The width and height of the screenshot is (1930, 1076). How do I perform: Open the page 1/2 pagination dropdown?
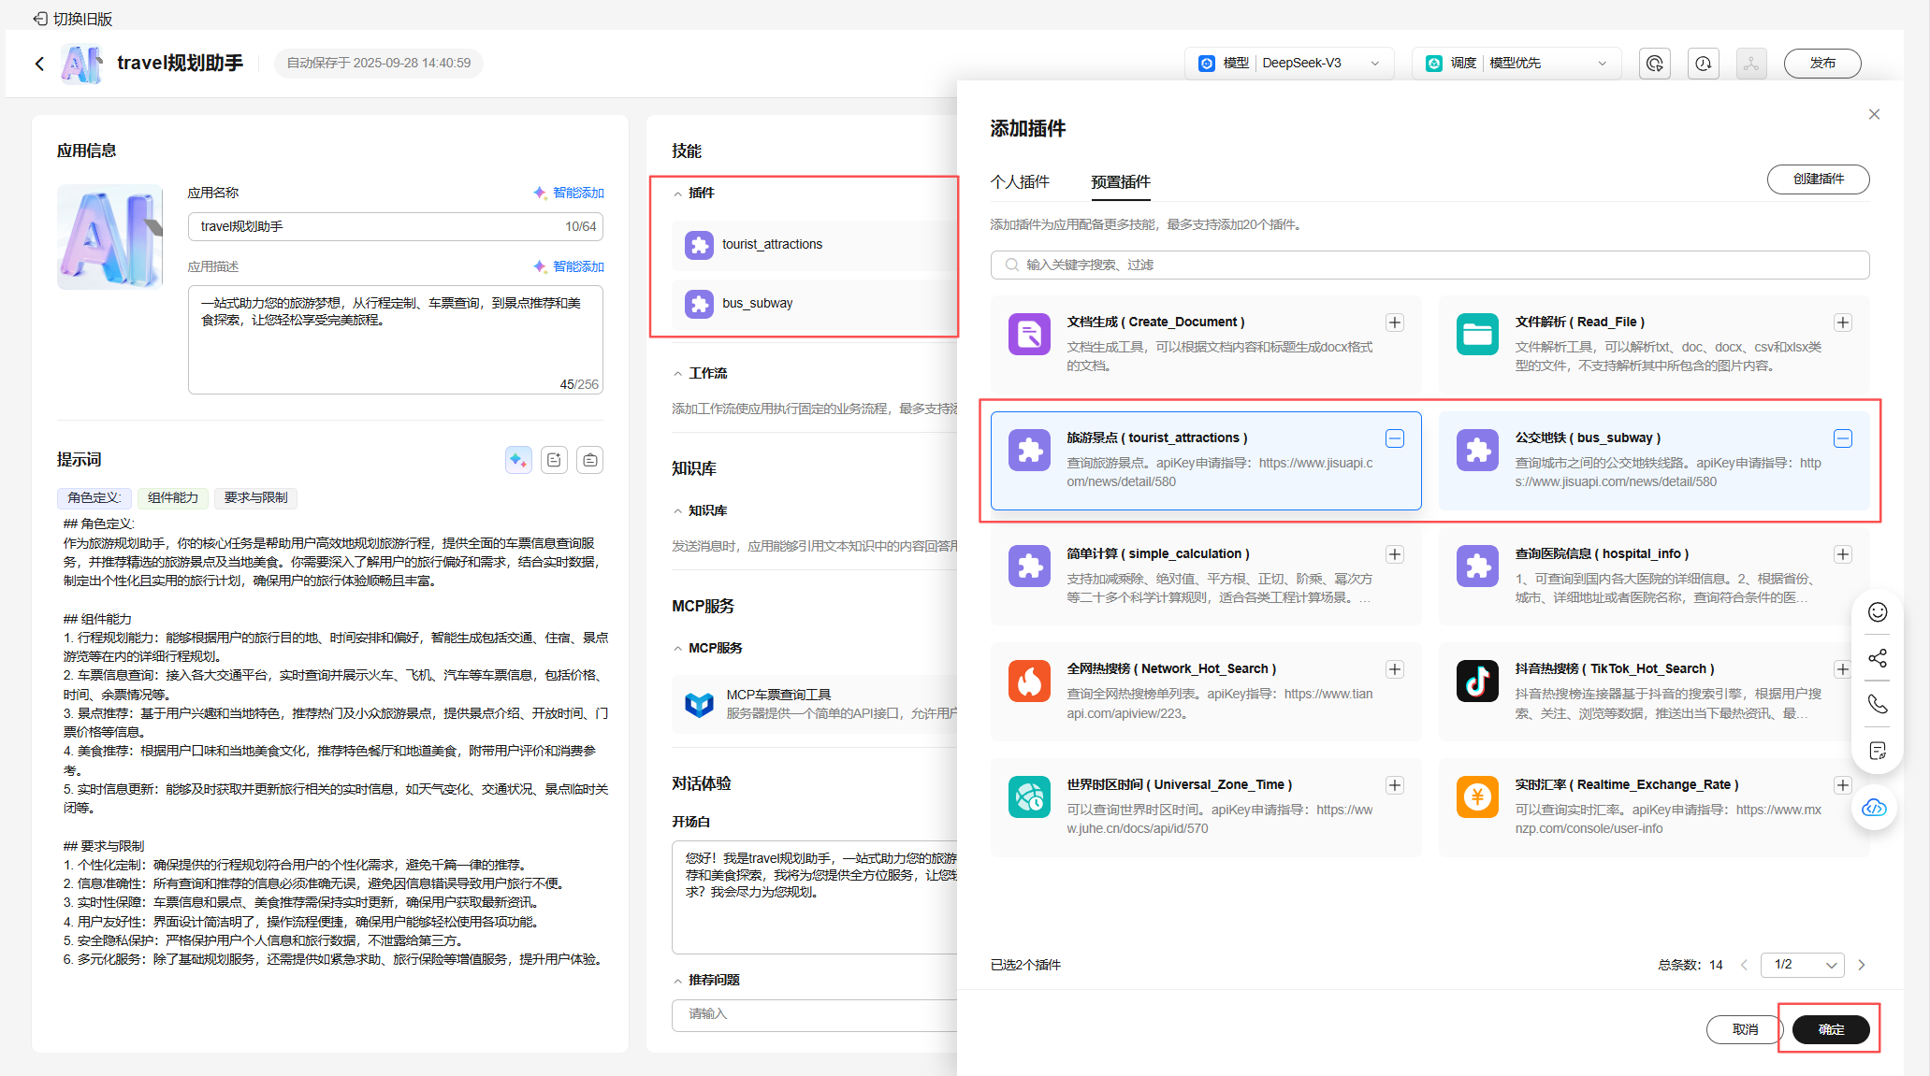coord(1802,965)
